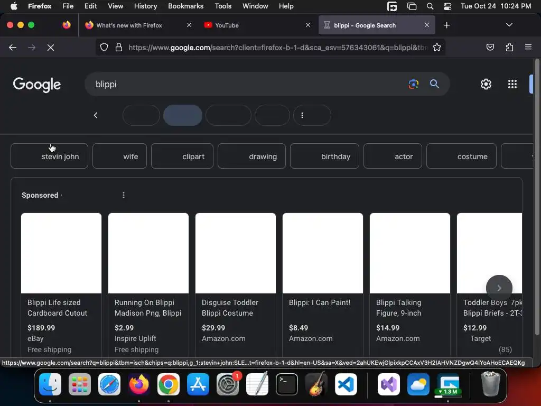The width and height of the screenshot is (541, 406).
Task: Click the page vertical scrollbar
Action: point(537,197)
